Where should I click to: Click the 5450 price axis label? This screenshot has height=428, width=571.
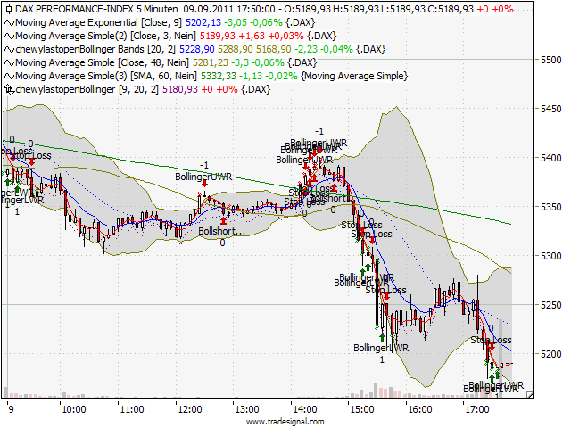550,109
